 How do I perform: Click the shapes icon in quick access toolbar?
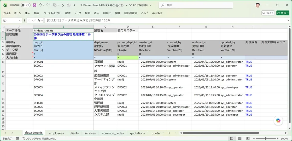coord(55,5)
